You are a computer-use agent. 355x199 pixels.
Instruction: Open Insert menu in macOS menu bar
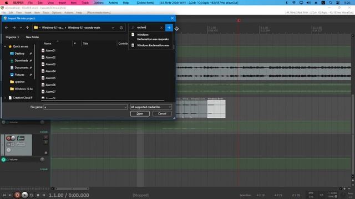(62, 3)
